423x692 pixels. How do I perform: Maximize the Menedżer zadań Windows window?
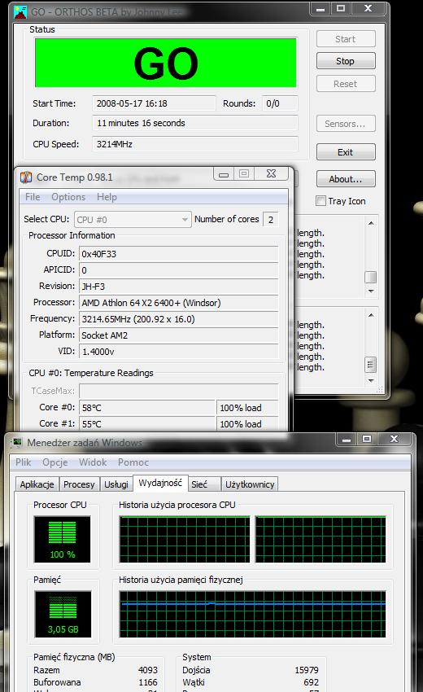(x=366, y=439)
